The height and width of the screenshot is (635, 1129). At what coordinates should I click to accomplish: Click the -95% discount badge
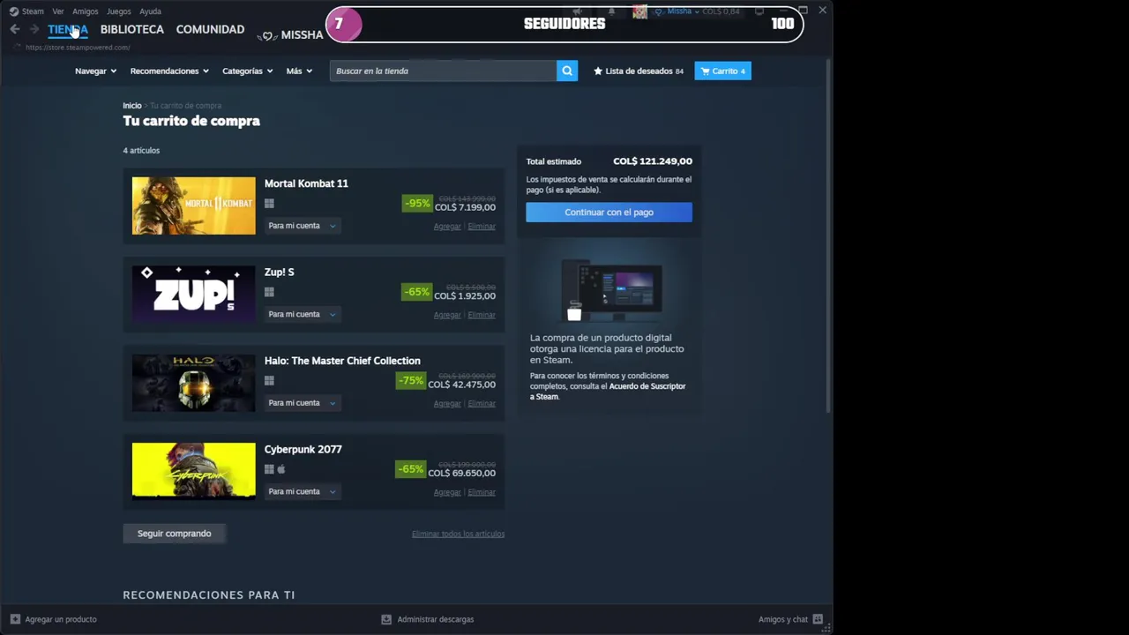coord(417,203)
